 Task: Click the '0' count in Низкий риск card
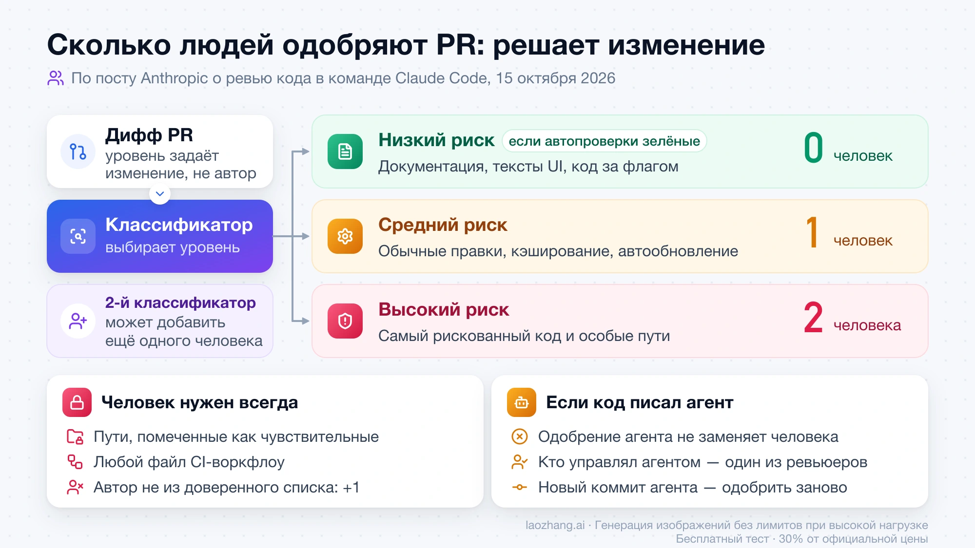coord(813,148)
